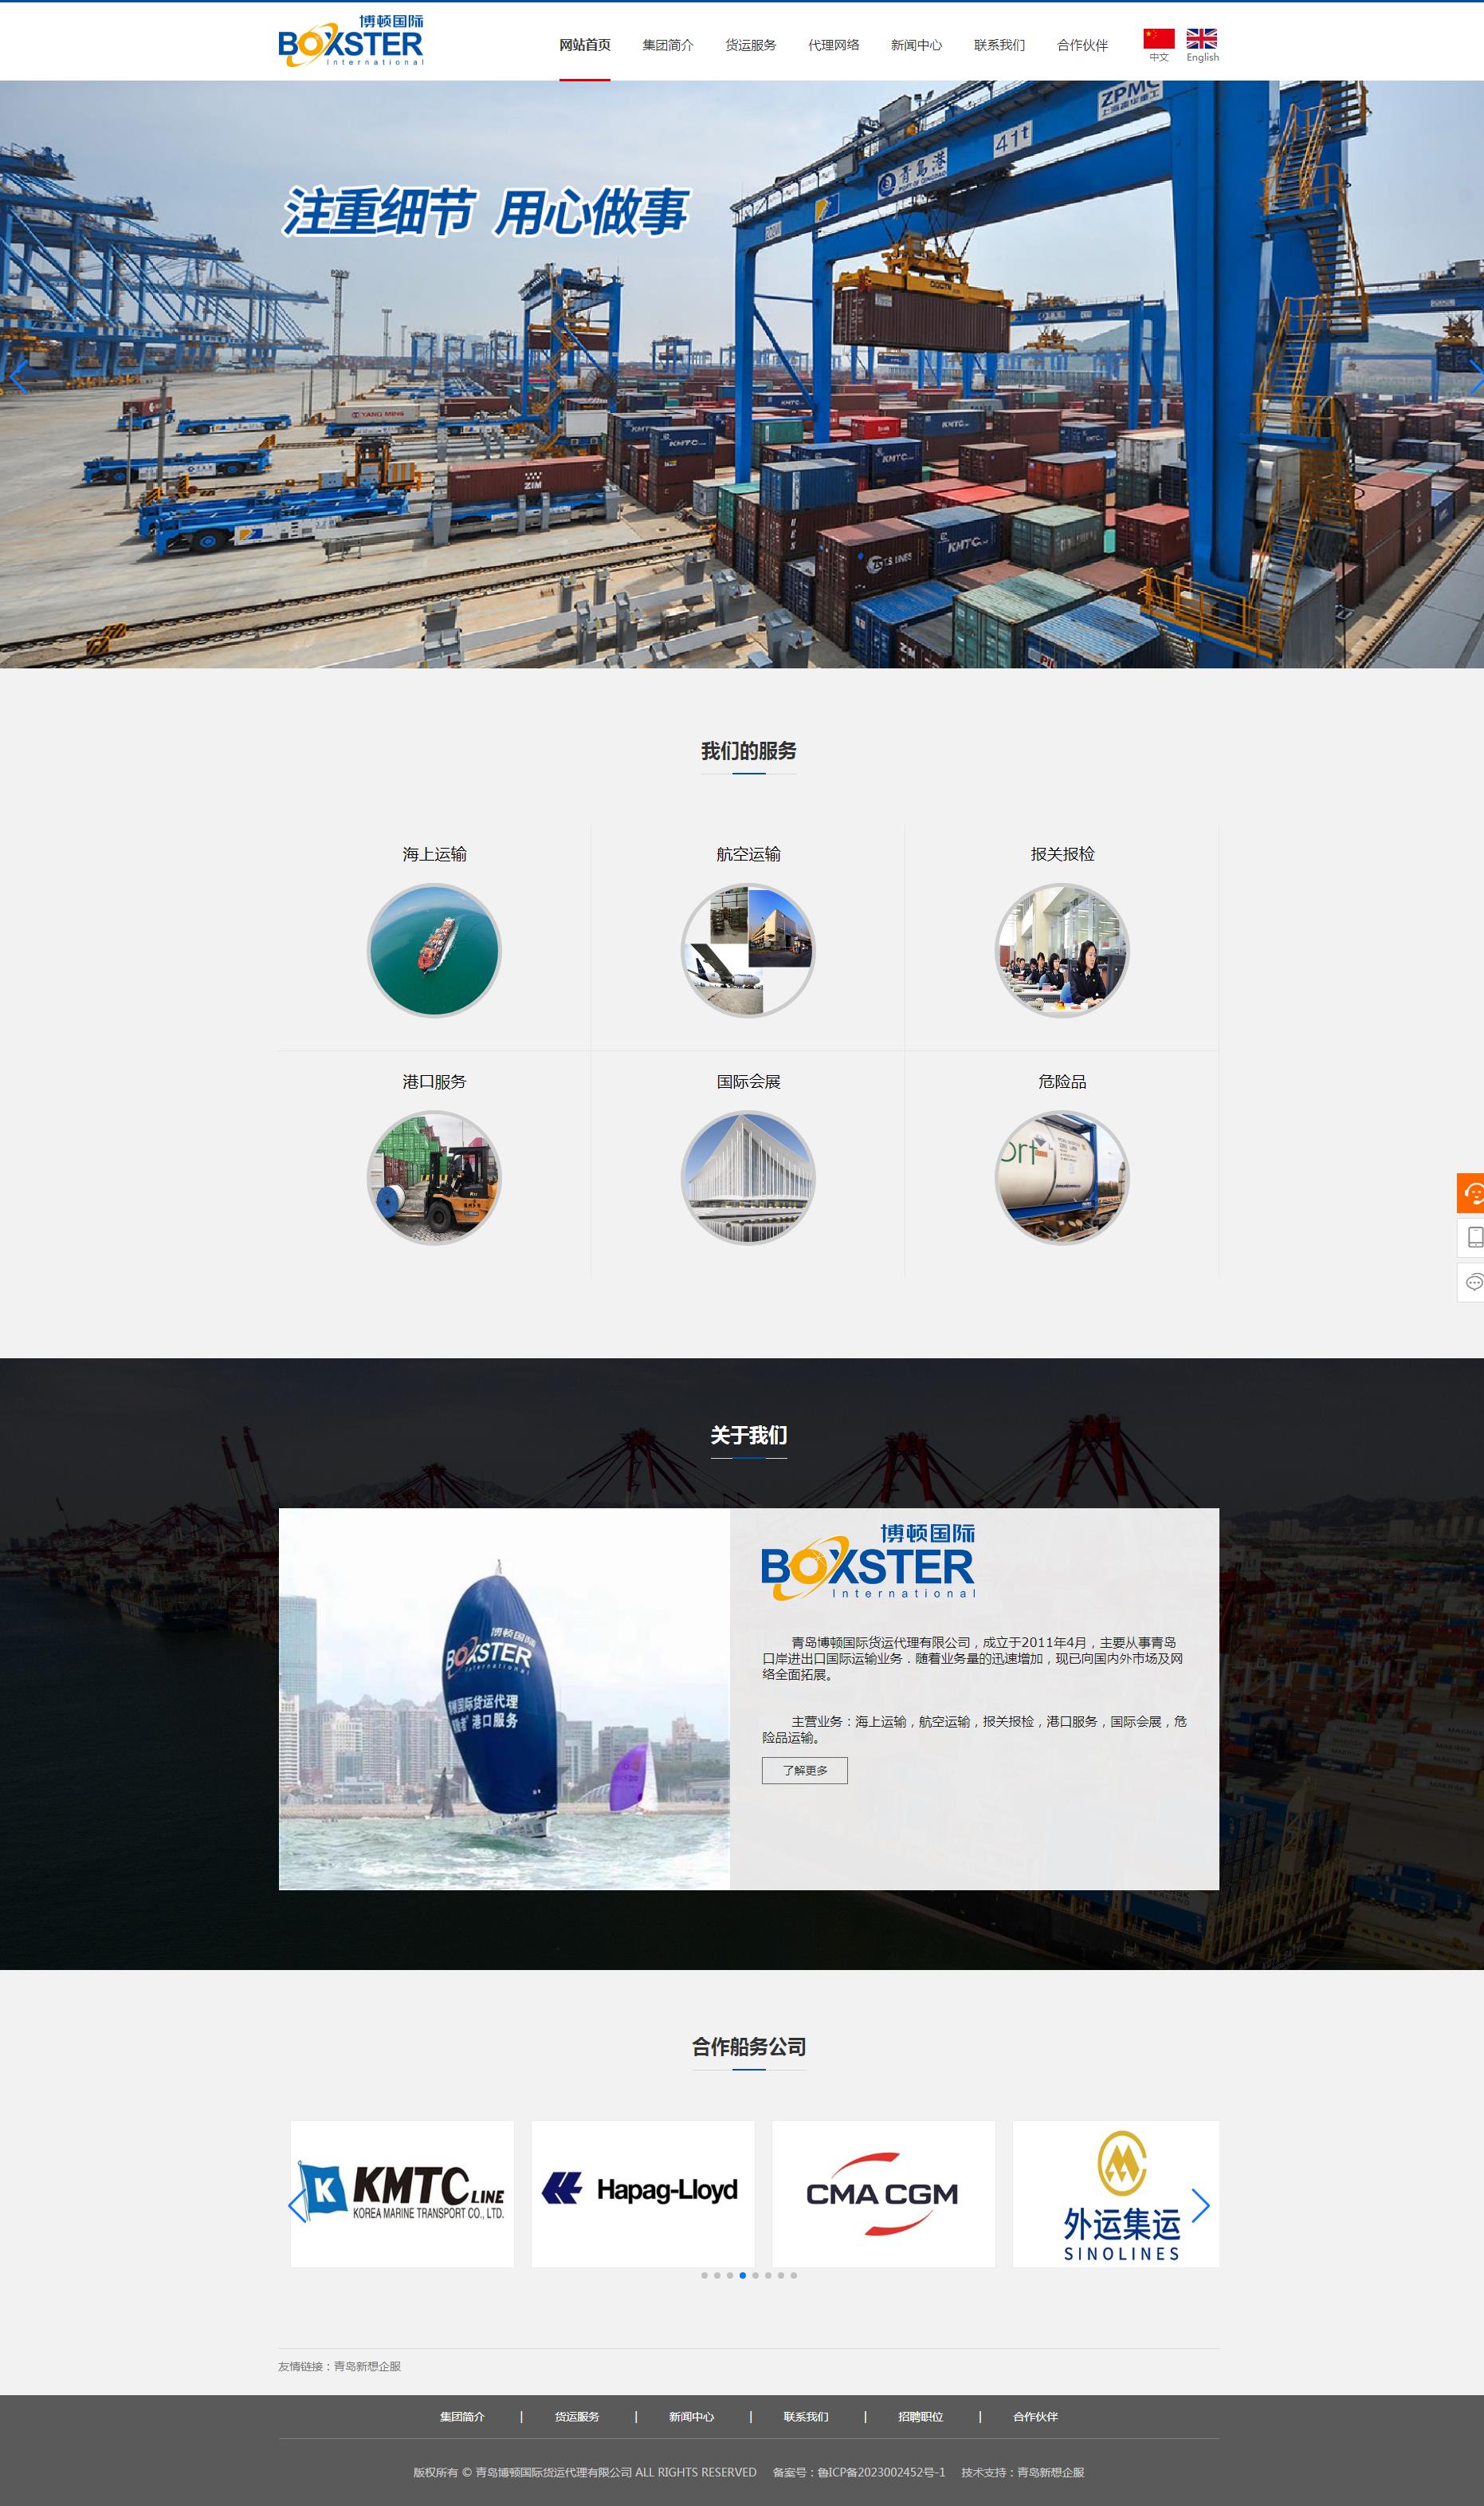Select the 危险品 dangerous goods tank image
1484x2506 pixels.
[x=1061, y=1178]
